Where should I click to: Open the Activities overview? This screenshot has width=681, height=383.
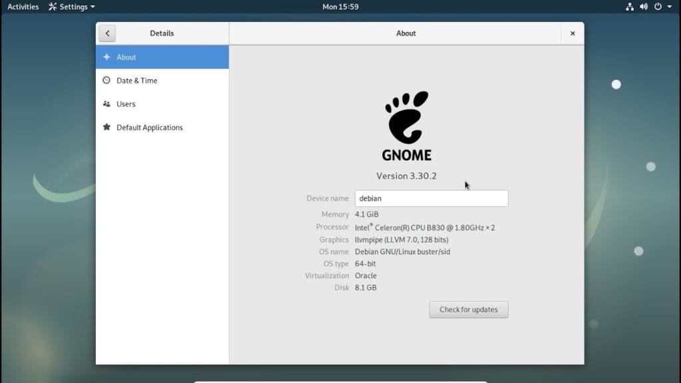click(23, 7)
